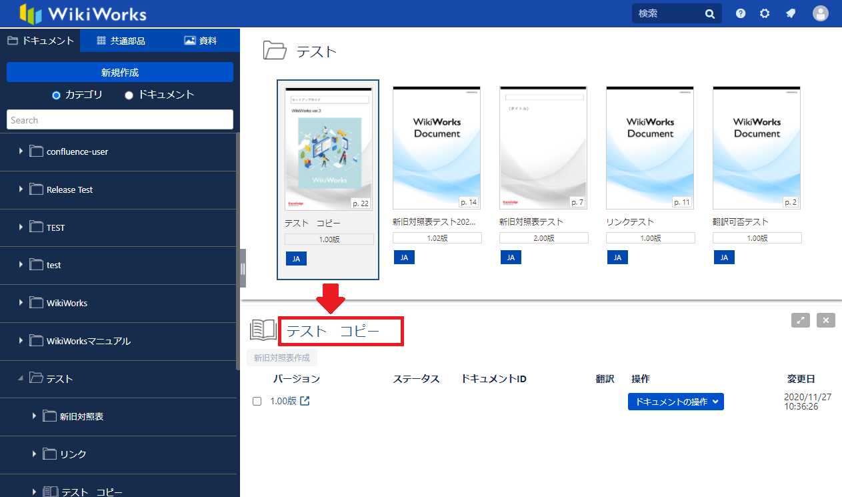Click the folder icon beside confluence-user

[x=36, y=151]
